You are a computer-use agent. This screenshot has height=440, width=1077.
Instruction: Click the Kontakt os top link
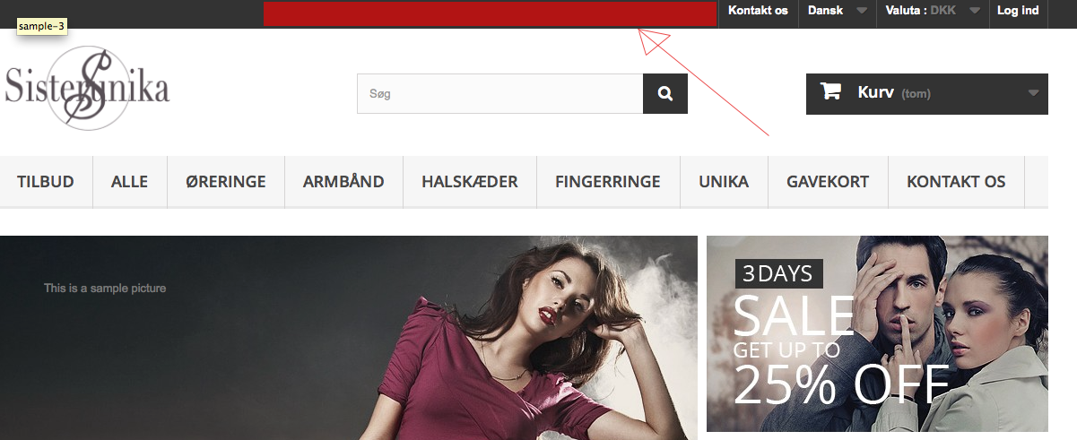[x=758, y=12]
